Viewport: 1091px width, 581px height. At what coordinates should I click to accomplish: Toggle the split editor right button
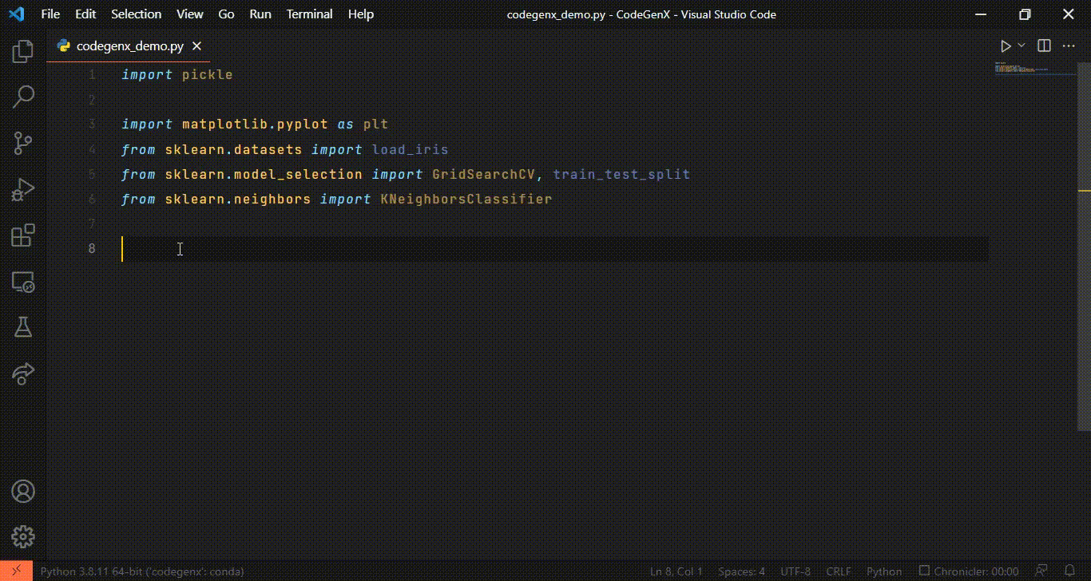click(1044, 46)
